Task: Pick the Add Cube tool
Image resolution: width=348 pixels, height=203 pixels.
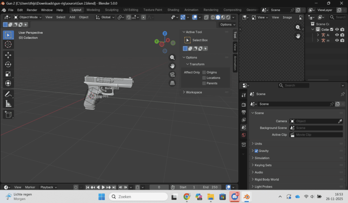Action: click(8, 114)
